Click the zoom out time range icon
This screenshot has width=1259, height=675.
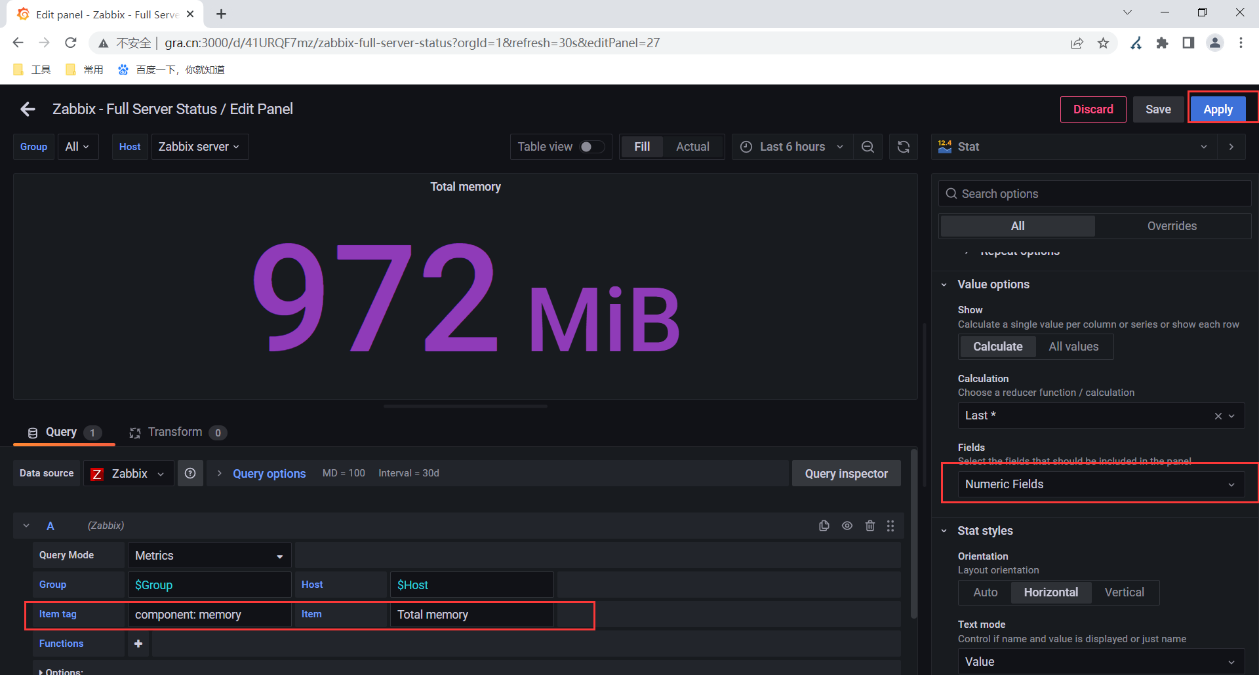tap(868, 147)
